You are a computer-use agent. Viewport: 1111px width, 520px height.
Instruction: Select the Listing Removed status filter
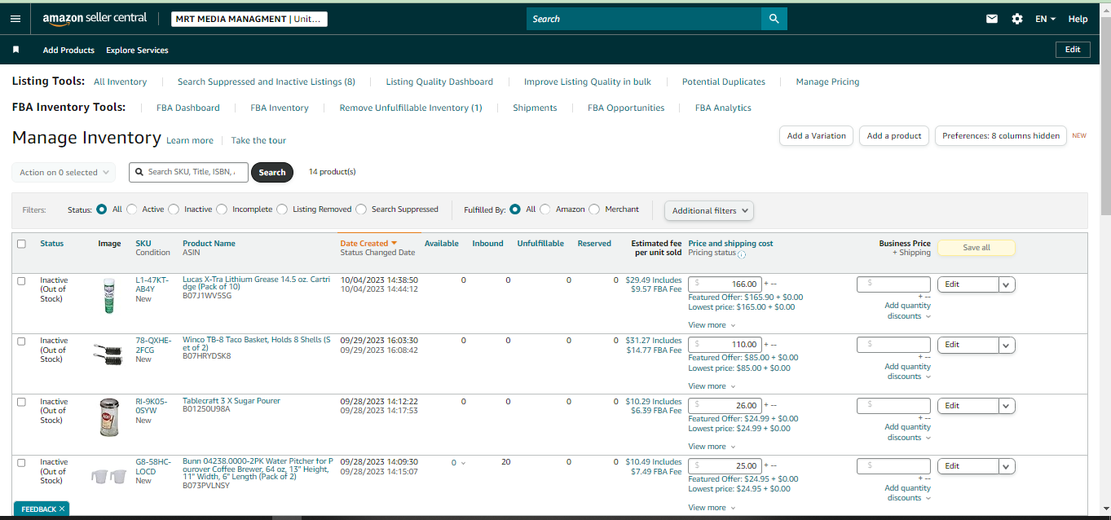(282, 209)
